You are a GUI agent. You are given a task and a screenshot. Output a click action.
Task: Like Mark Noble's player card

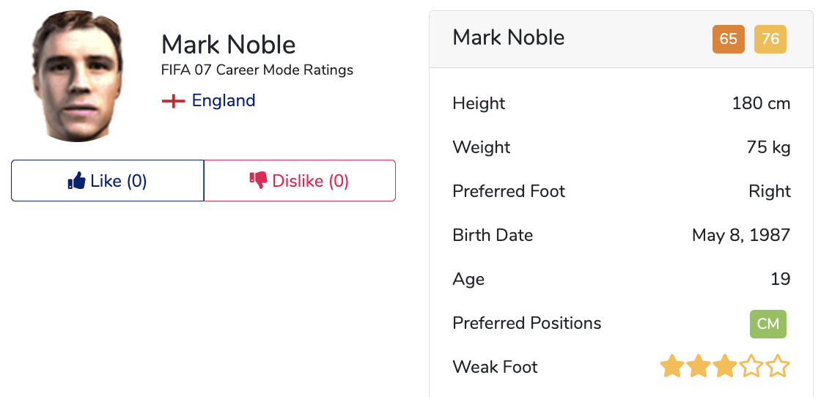pos(107,180)
